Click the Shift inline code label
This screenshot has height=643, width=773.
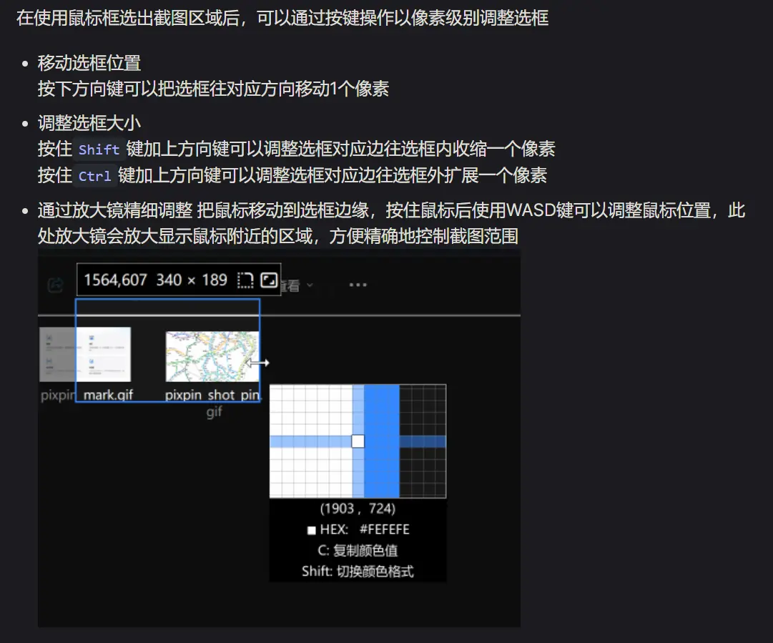99,149
